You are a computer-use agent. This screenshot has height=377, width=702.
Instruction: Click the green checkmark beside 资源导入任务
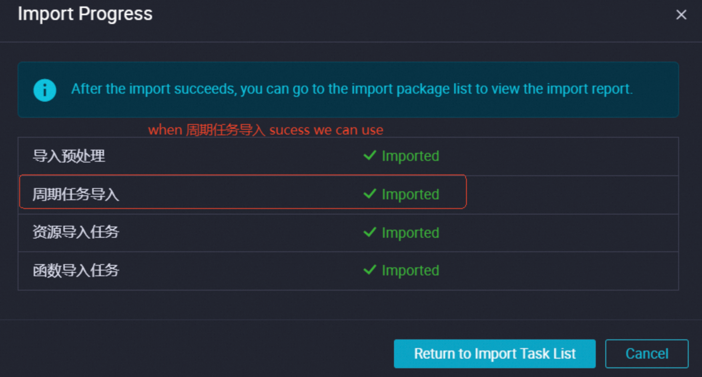pyautogui.click(x=369, y=232)
